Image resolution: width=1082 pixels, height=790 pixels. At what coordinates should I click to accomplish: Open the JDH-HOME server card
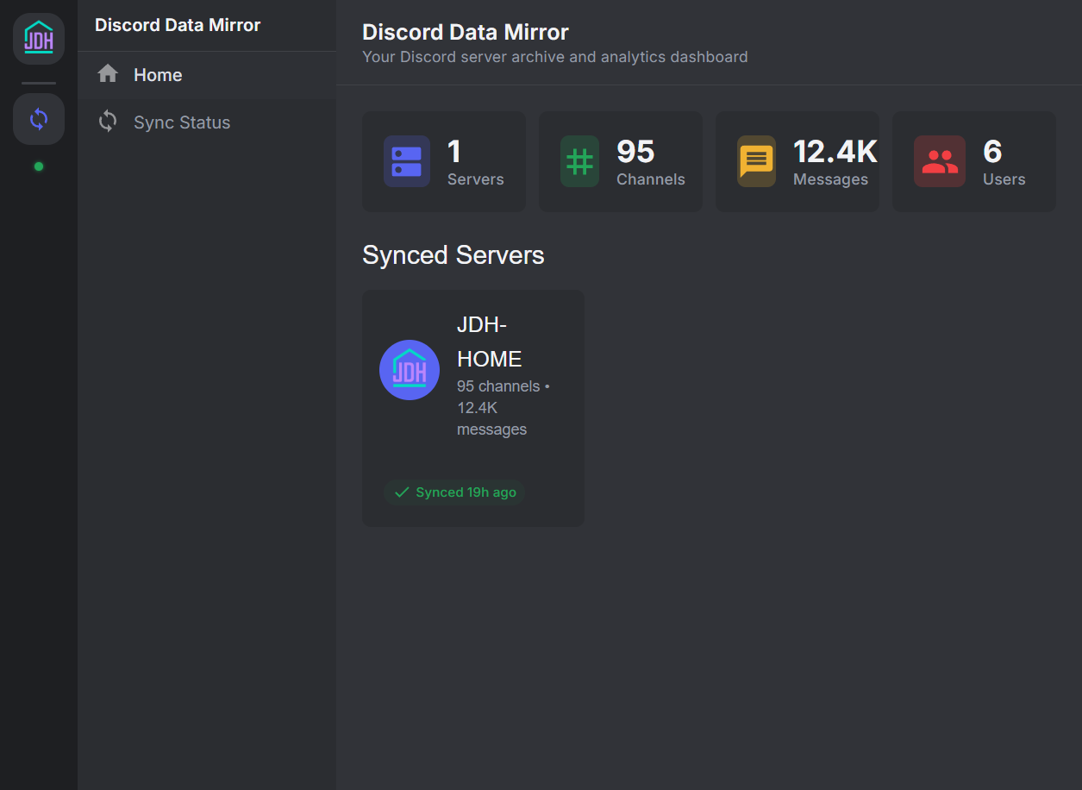(x=472, y=407)
